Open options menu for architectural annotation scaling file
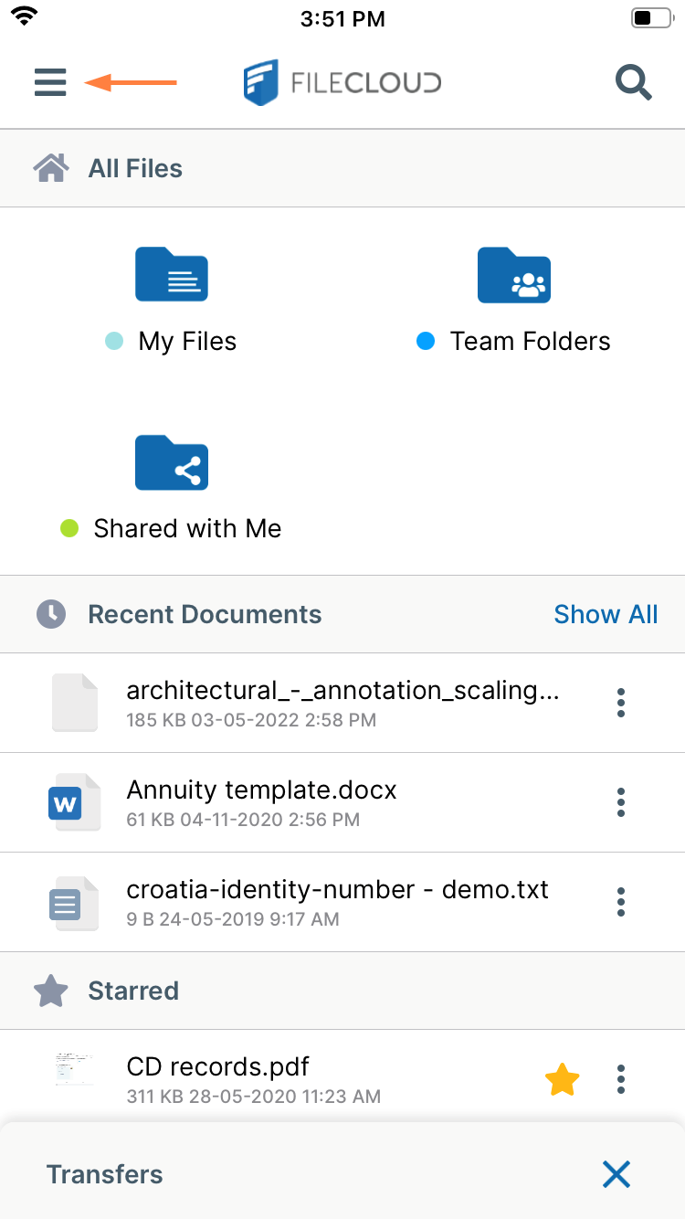This screenshot has width=685, height=1219. pyautogui.click(x=621, y=703)
